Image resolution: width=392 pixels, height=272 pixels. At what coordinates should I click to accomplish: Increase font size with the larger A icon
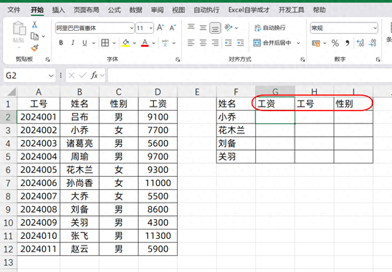[160, 28]
